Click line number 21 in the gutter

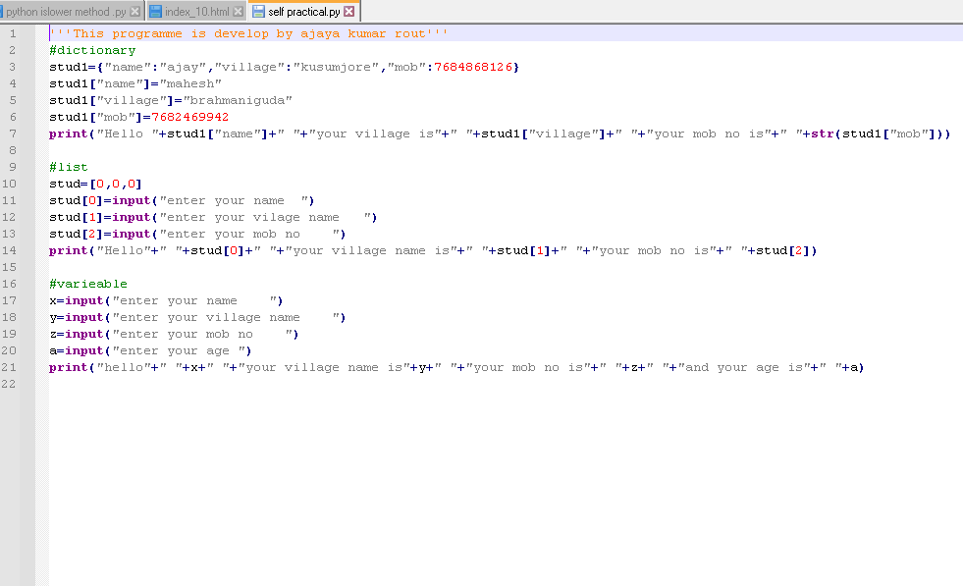pos(12,367)
